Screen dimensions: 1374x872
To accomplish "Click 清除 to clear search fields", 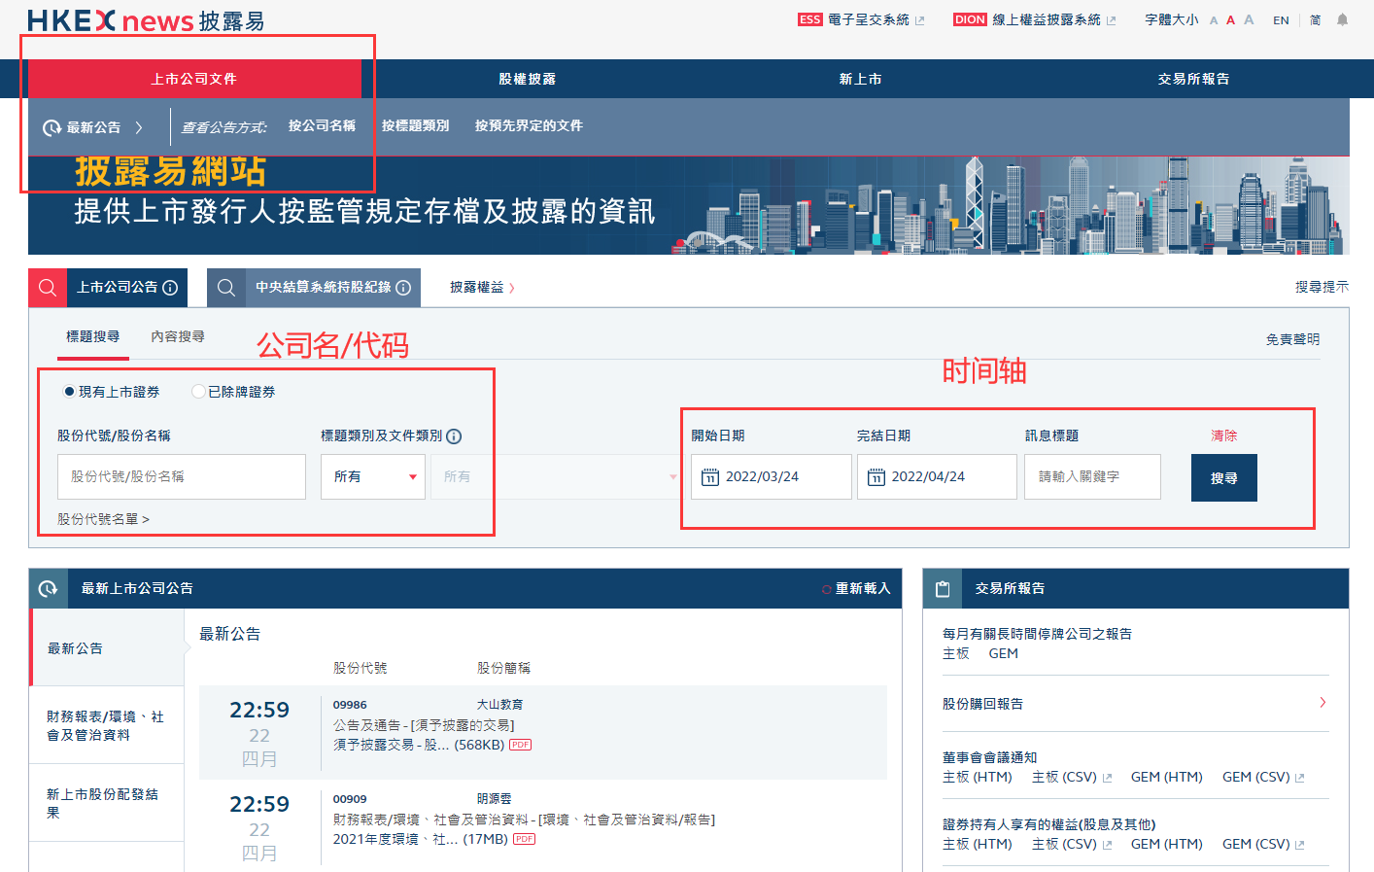I will click(x=1224, y=436).
